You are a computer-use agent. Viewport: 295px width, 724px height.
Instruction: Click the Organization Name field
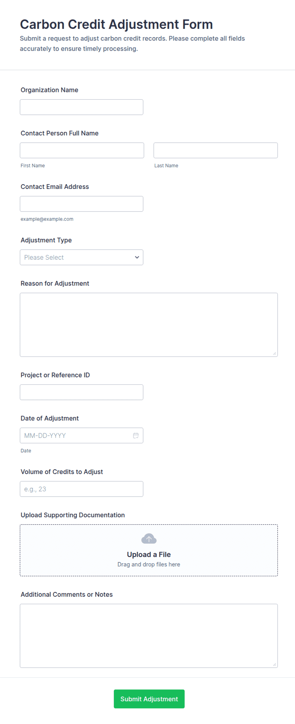(82, 107)
